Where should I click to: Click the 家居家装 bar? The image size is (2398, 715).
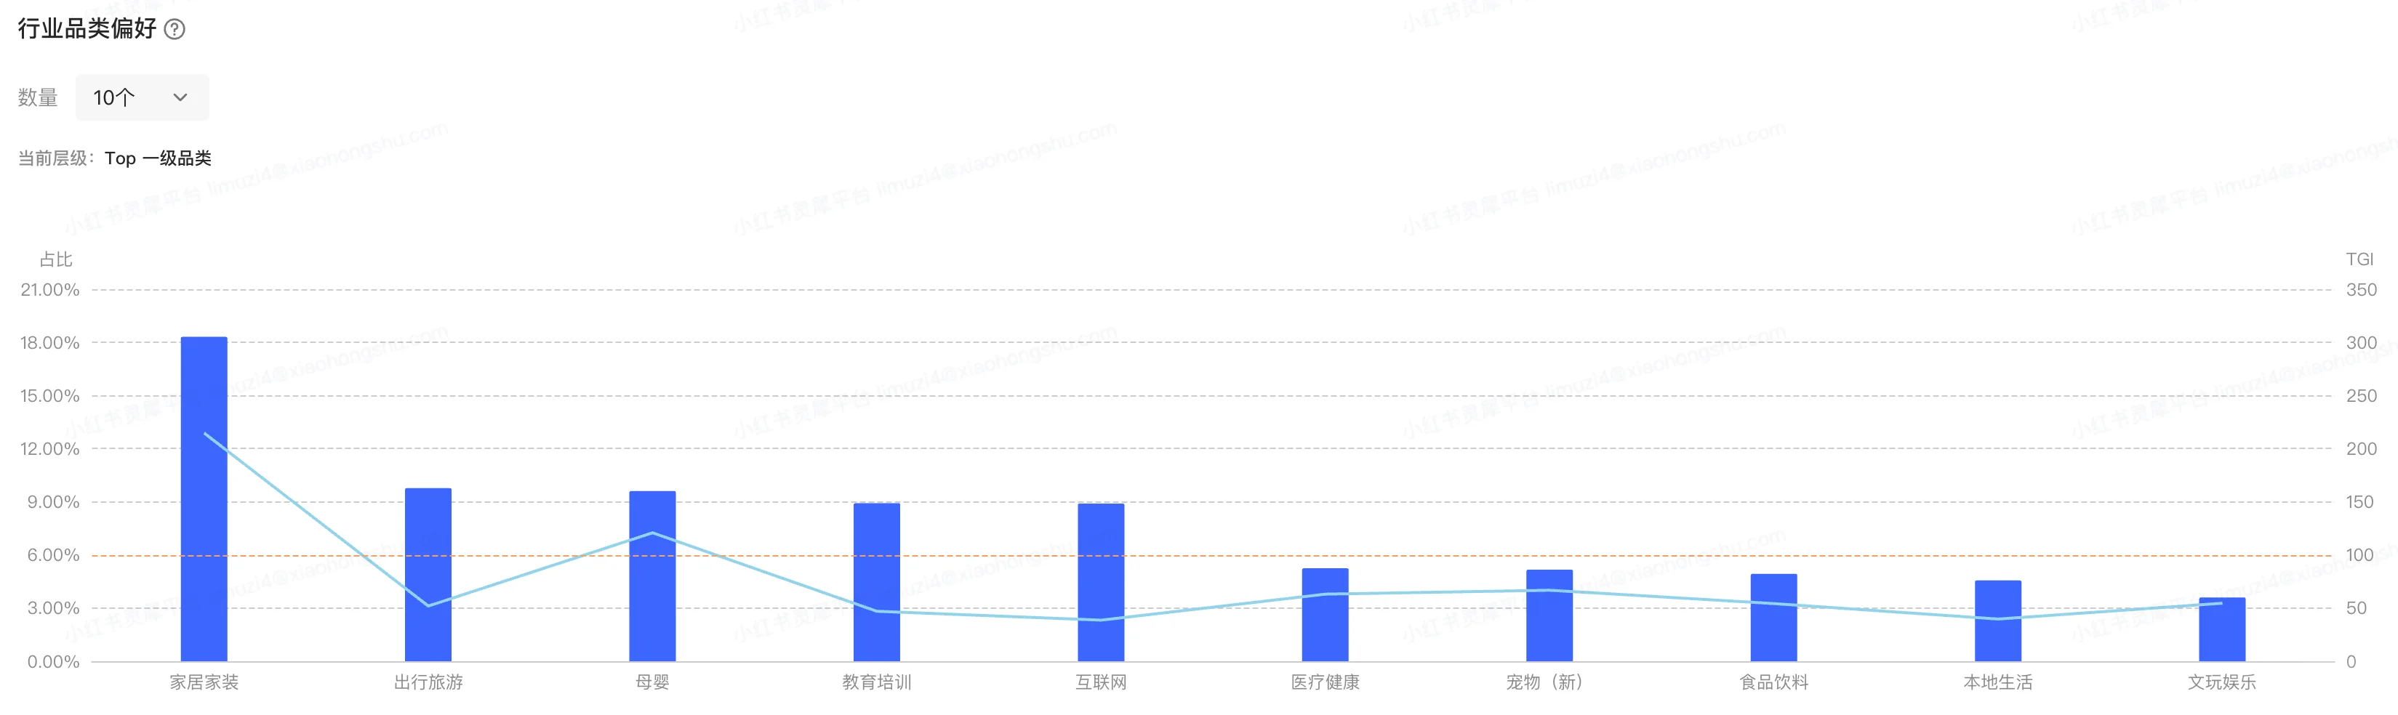[x=204, y=499]
